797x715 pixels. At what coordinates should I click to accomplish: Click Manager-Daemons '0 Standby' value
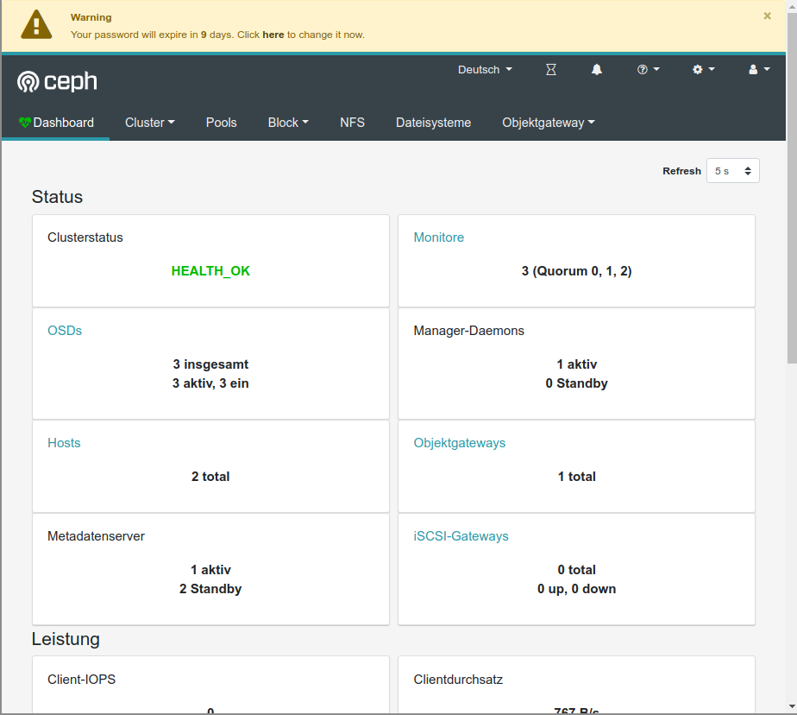pyautogui.click(x=576, y=383)
